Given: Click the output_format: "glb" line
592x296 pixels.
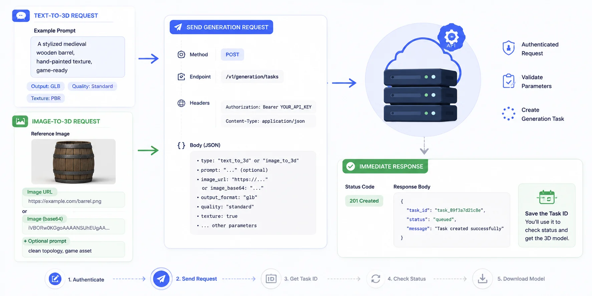Looking at the screenshot, I should click(227, 197).
